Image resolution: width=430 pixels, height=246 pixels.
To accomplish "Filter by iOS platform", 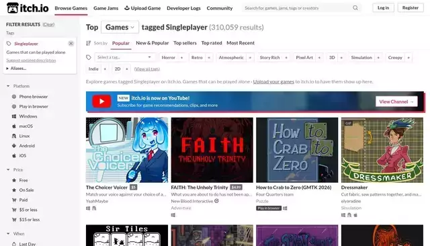I will coord(22,156).
